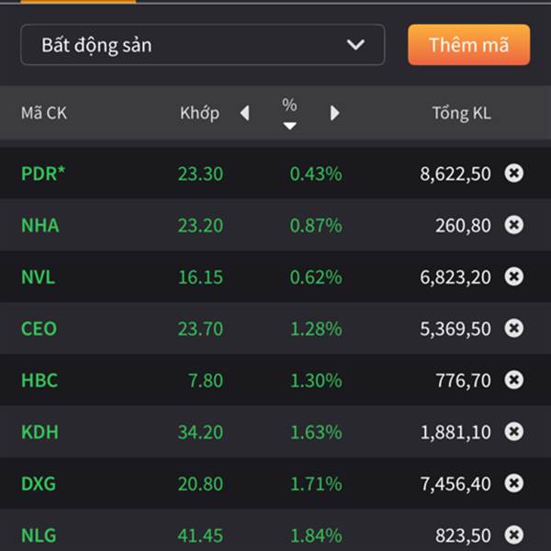Sort by the Mã CK column header
The image size is (551, 551).
click(44, 113)
